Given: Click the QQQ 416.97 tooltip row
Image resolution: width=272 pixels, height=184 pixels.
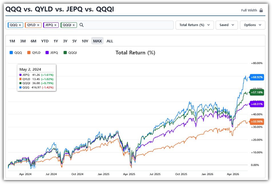Looking at the screenshot, I should [36, 87].
